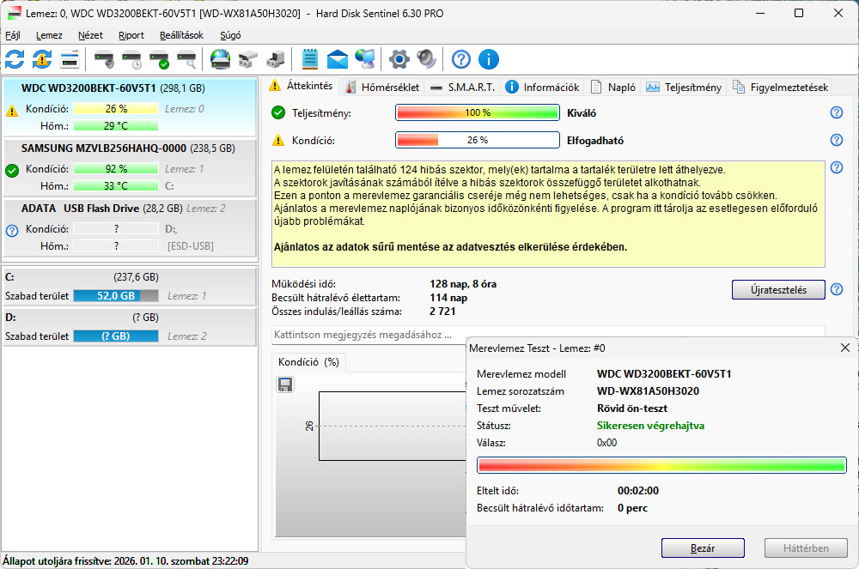Click the refresh disk status icon
859x569 pixels.
pyautogui.click(x=15, y=59)
